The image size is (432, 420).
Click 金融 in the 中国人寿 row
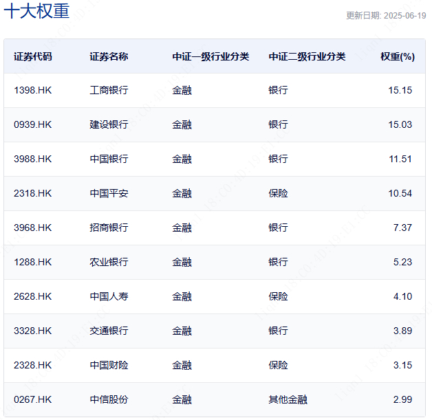182,296
